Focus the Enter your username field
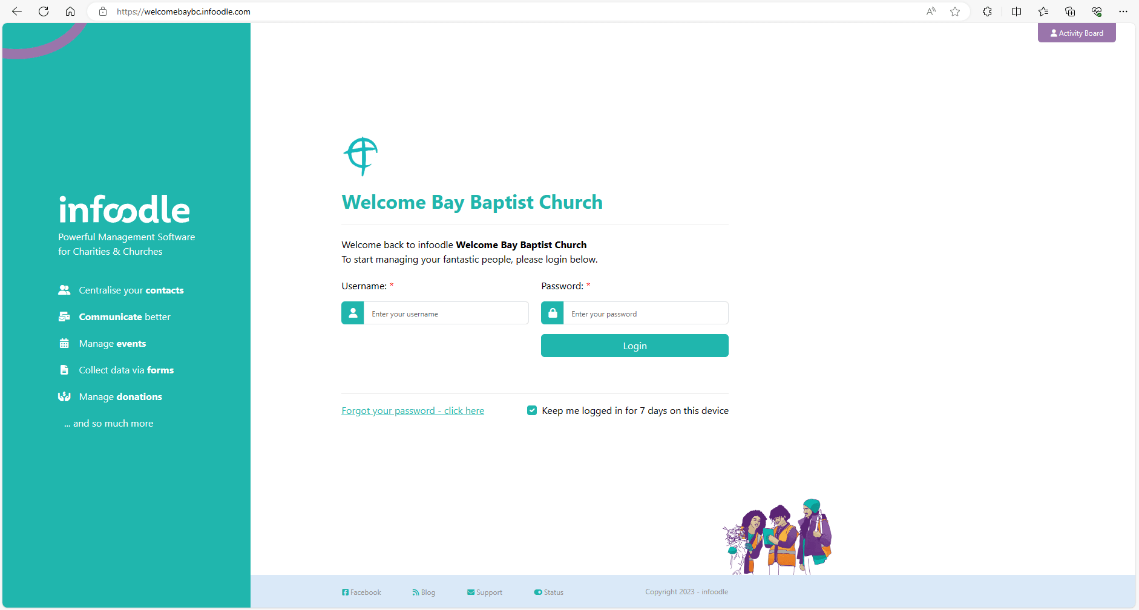1139x610 pixels. pyautogui.click(x=446, y=313)
